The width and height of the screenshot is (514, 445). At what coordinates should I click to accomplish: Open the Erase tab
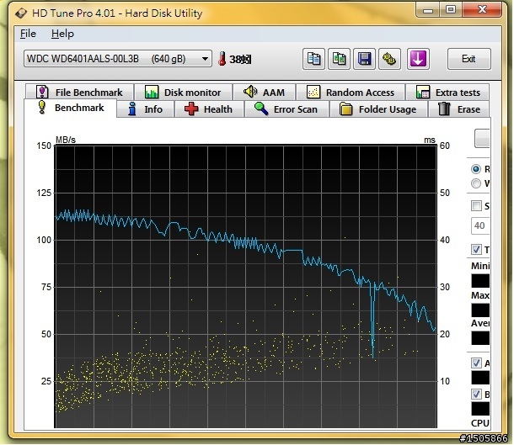pyautogui.click(x=458, y=109)
